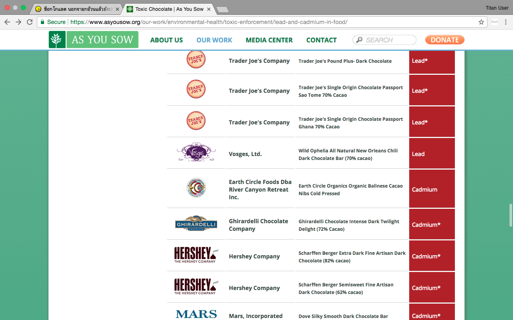Click the Titan User profile button
The image size is (513, 320).
click(497, 8)
